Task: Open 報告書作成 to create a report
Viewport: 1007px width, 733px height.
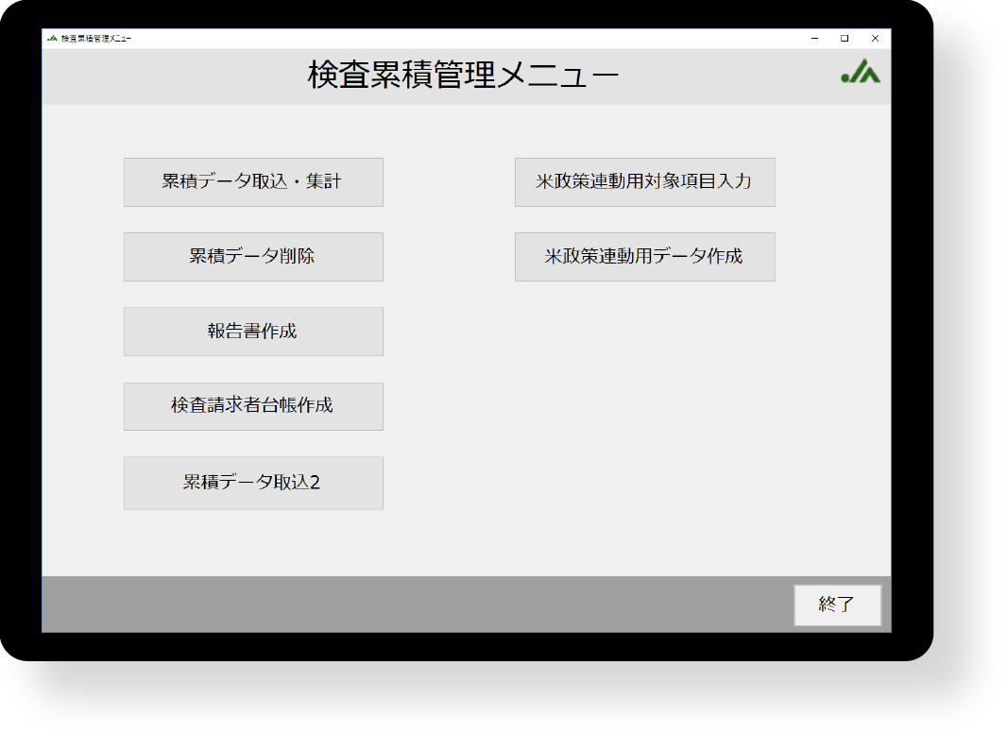Action: point(253,332)
